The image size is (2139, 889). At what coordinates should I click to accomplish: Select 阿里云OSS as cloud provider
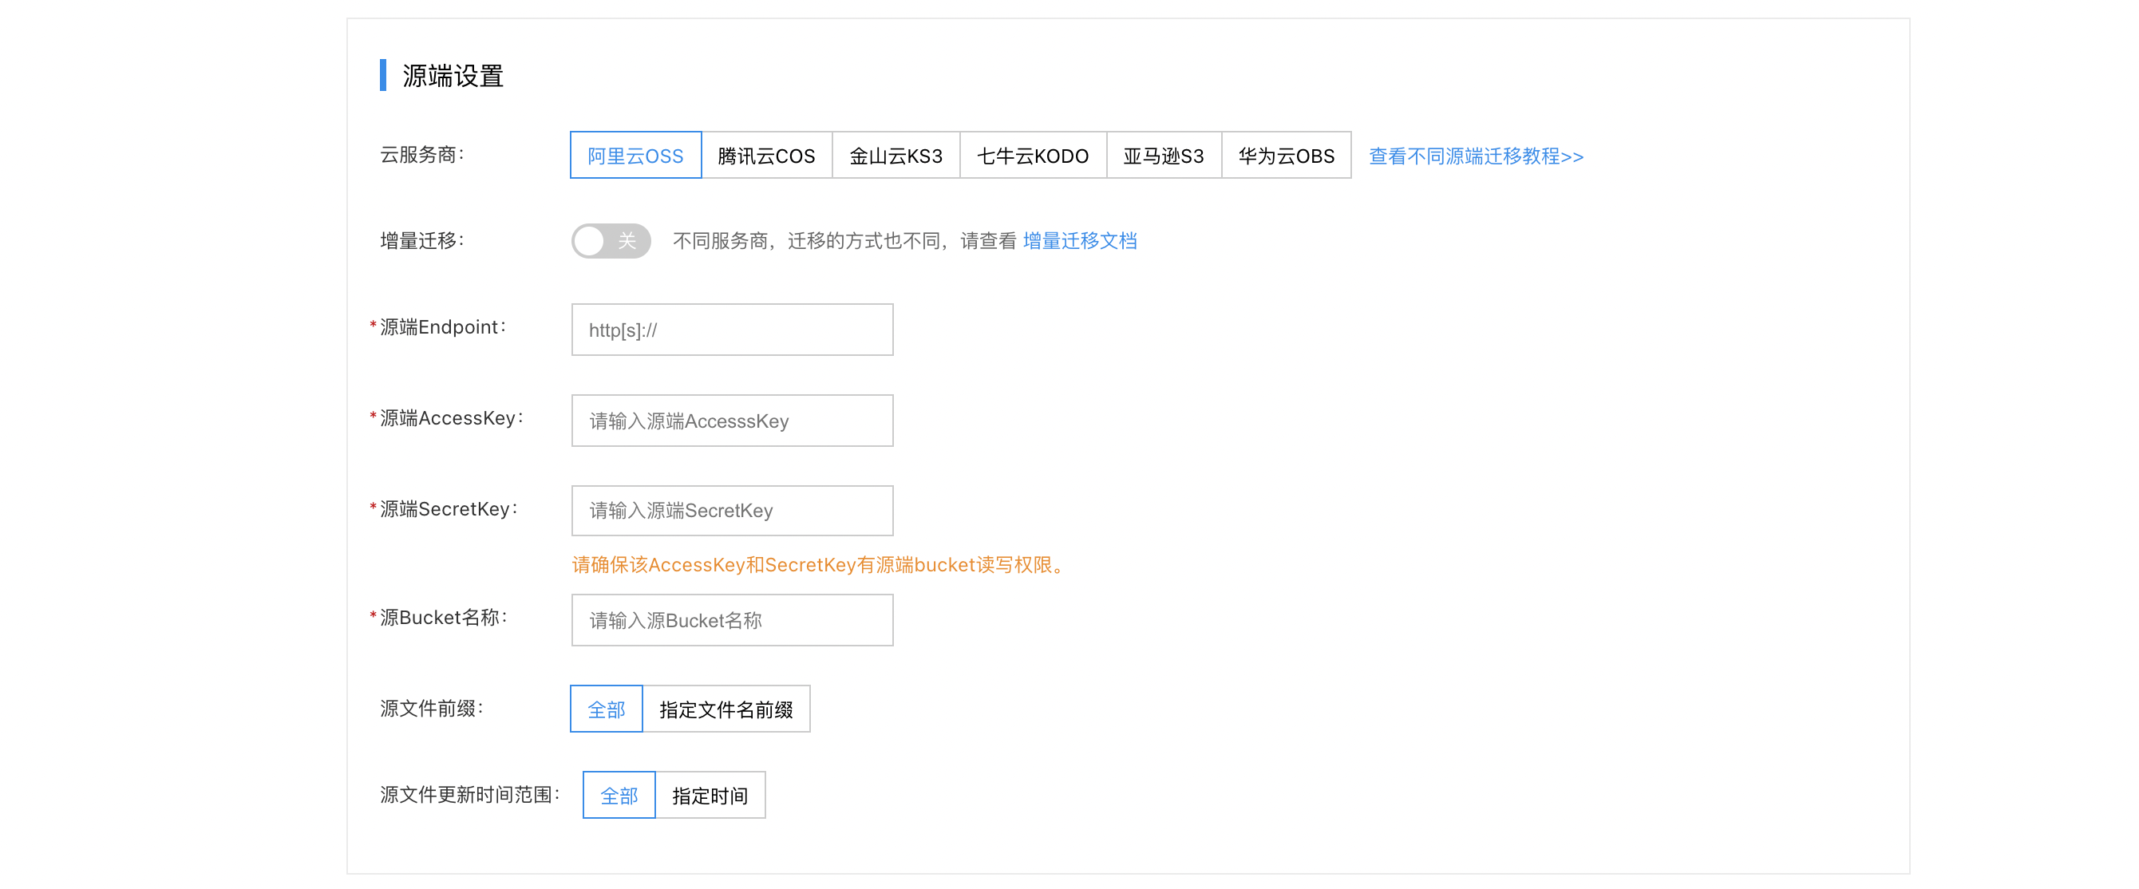(635, 156)
